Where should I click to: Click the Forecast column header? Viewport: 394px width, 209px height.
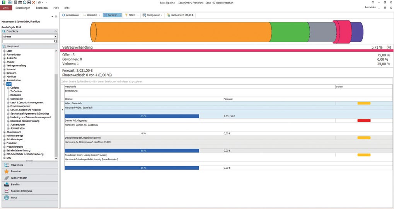coord(308,99)
